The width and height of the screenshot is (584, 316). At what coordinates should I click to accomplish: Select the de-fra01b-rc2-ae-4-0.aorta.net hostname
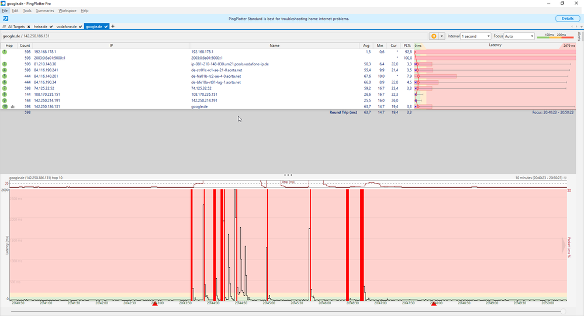(216, 77)
